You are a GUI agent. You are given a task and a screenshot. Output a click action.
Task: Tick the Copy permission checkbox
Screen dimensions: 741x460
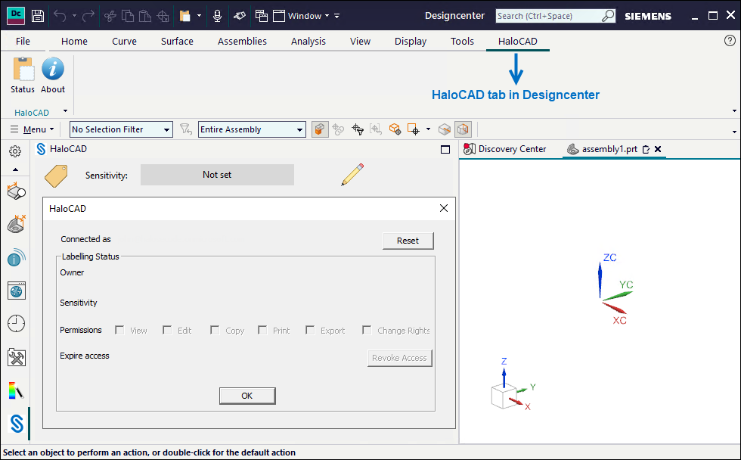point(215,330)
